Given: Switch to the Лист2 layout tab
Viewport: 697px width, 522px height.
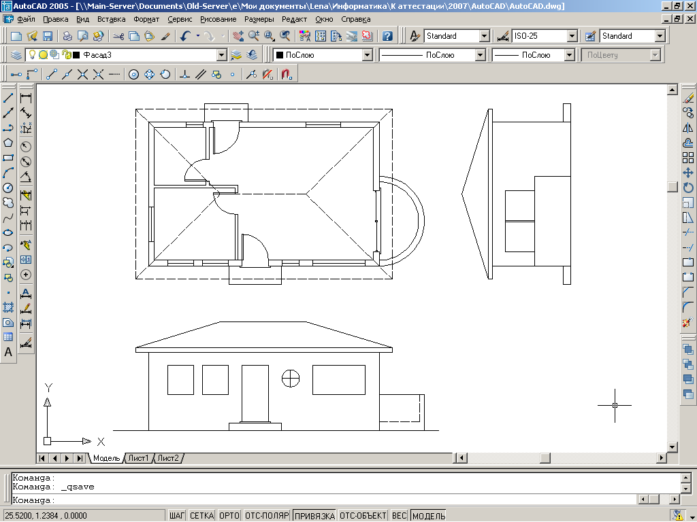Looking at the screenshot, I should pos(168,458).
